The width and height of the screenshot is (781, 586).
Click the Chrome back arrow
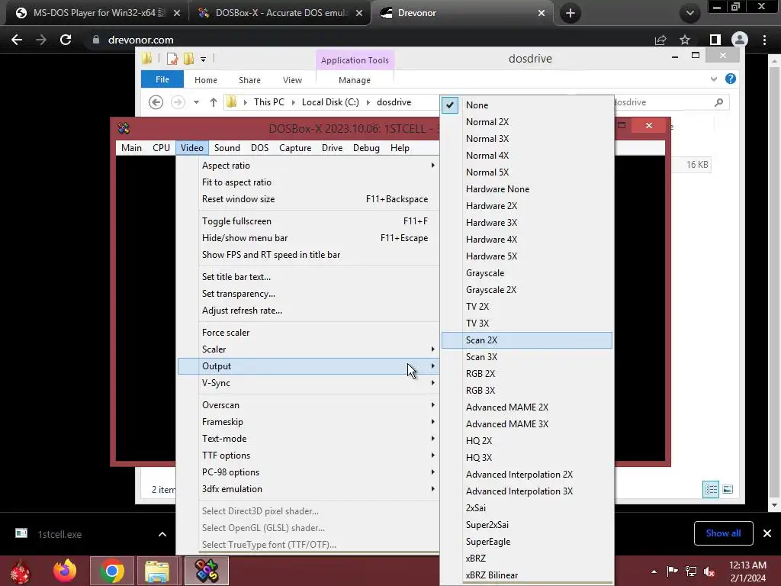pyautogui.click(x=17, y=40)
